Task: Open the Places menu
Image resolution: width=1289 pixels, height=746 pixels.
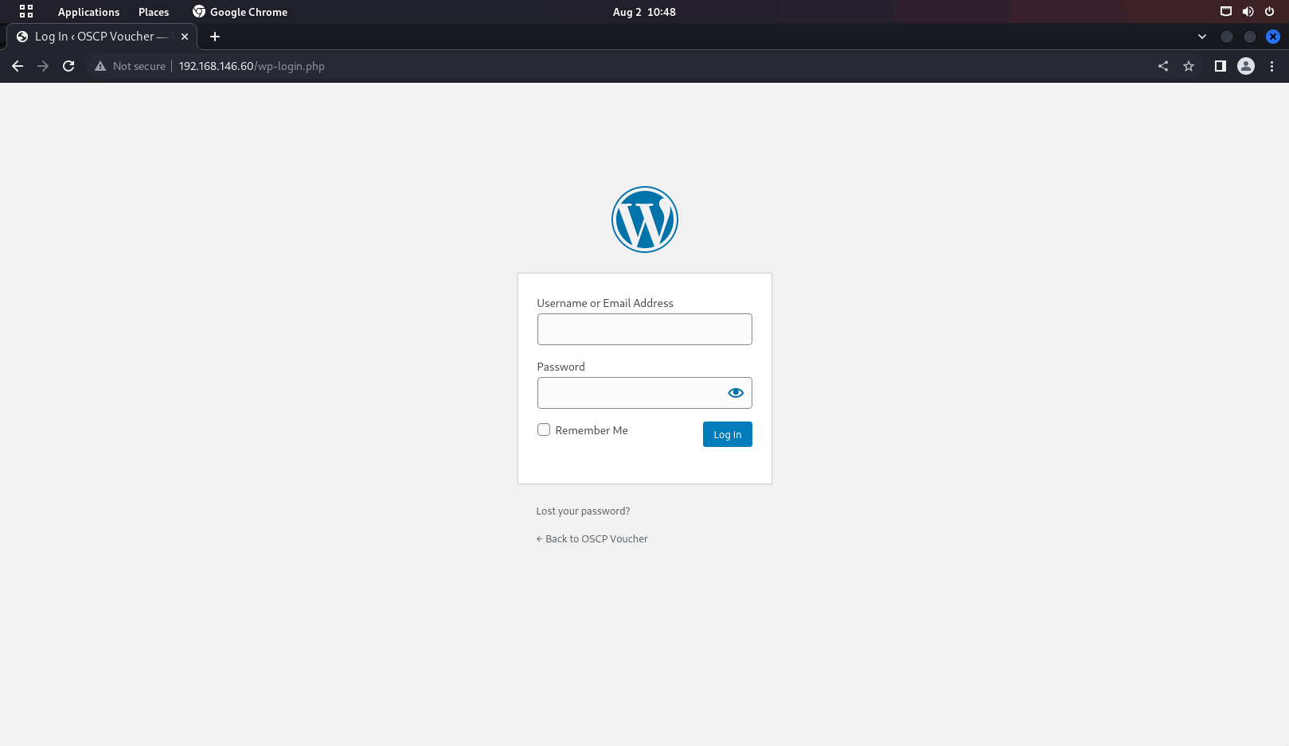Action: tap(154, 12)
